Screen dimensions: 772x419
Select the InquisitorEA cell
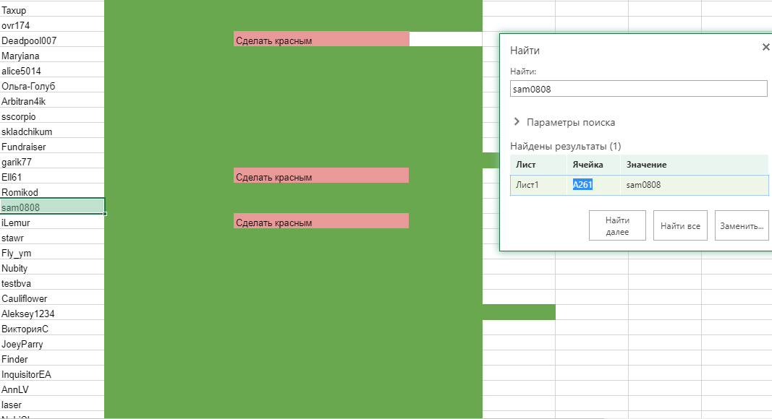(52, 373)
